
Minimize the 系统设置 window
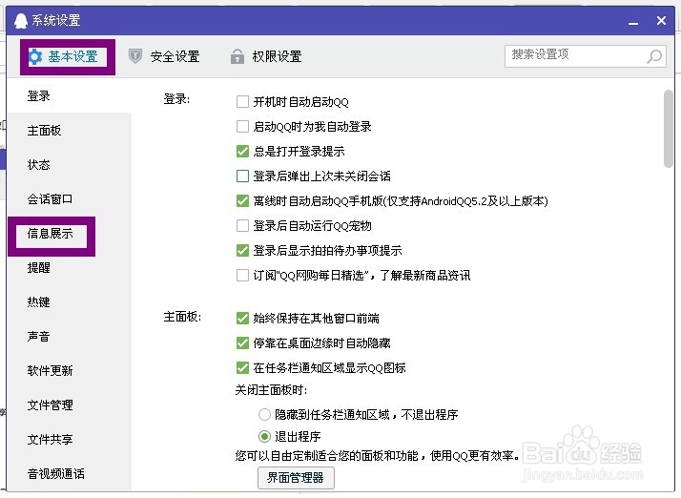tap(633, 22)
